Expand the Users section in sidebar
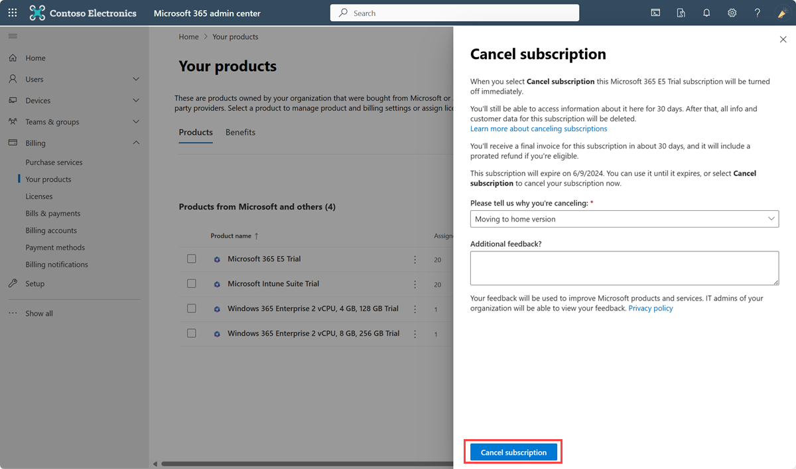The height and width of the screenshot is (469, 796). [136, 79]
